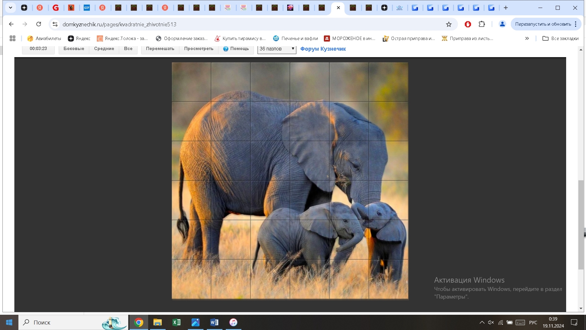Open iTunes music app from taskbar
The width and height of the screenshot is (586, 330).
tap(233, 322)
